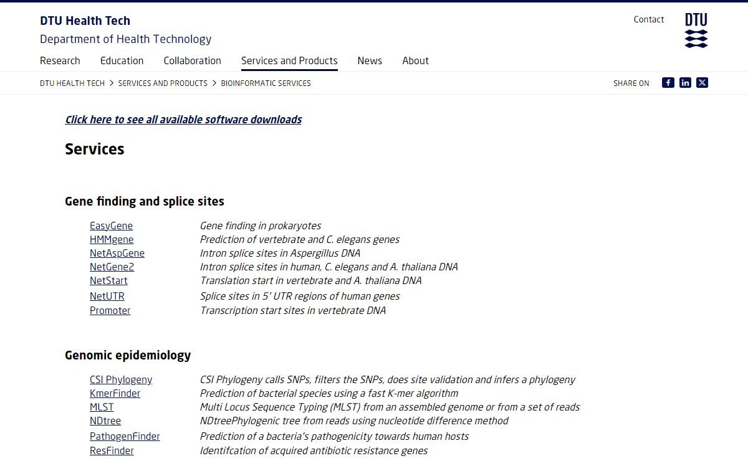Click the Services heading
The width and height of the screenshot is (748, 461).
tap(95, 149)
